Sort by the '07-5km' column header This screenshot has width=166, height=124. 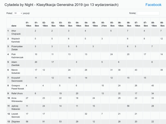tap(147, 23)
